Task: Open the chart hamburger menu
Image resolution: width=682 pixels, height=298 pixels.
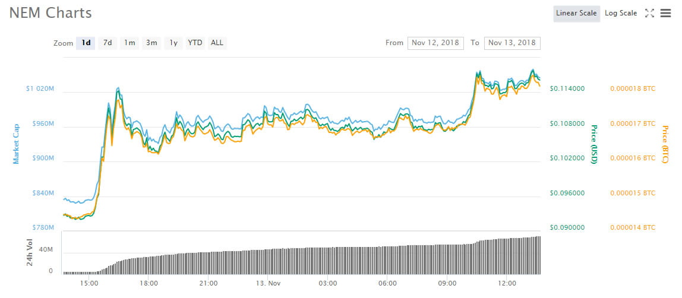Action: 665,13
